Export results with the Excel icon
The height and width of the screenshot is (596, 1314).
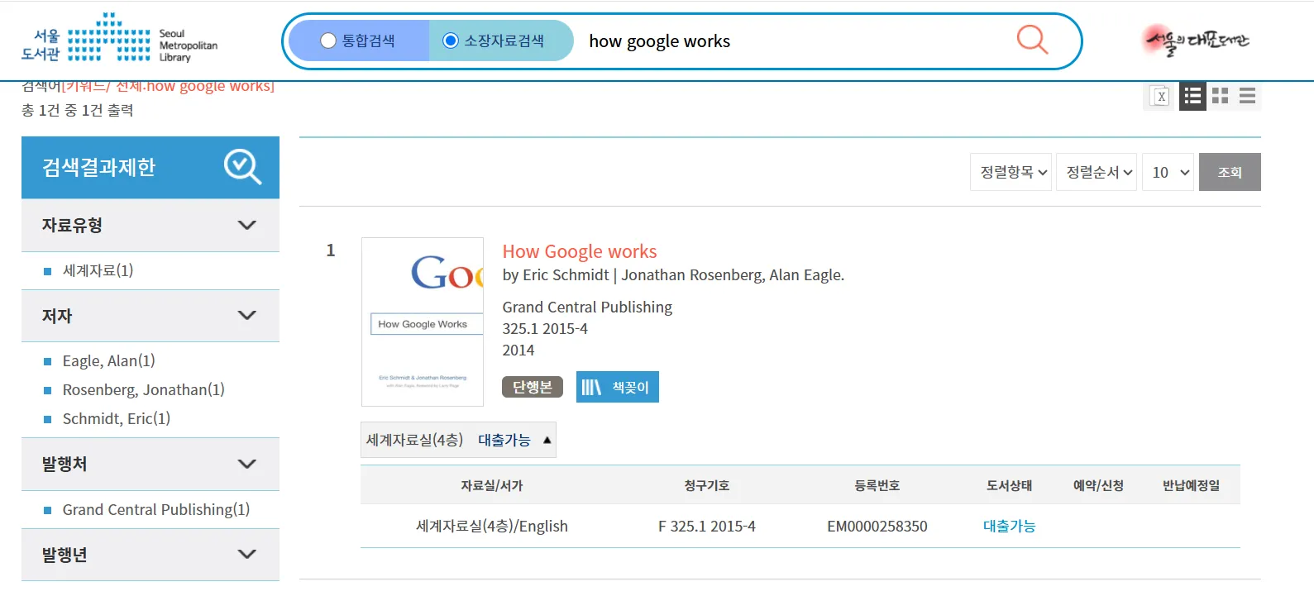[1160, 97]
